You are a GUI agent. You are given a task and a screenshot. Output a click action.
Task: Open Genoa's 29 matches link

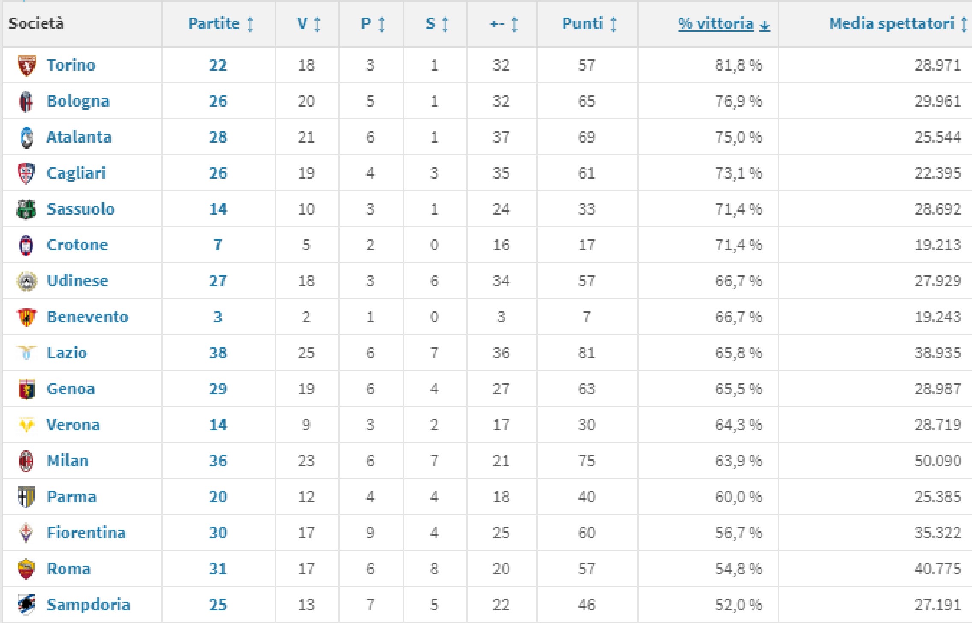[218, 389]
